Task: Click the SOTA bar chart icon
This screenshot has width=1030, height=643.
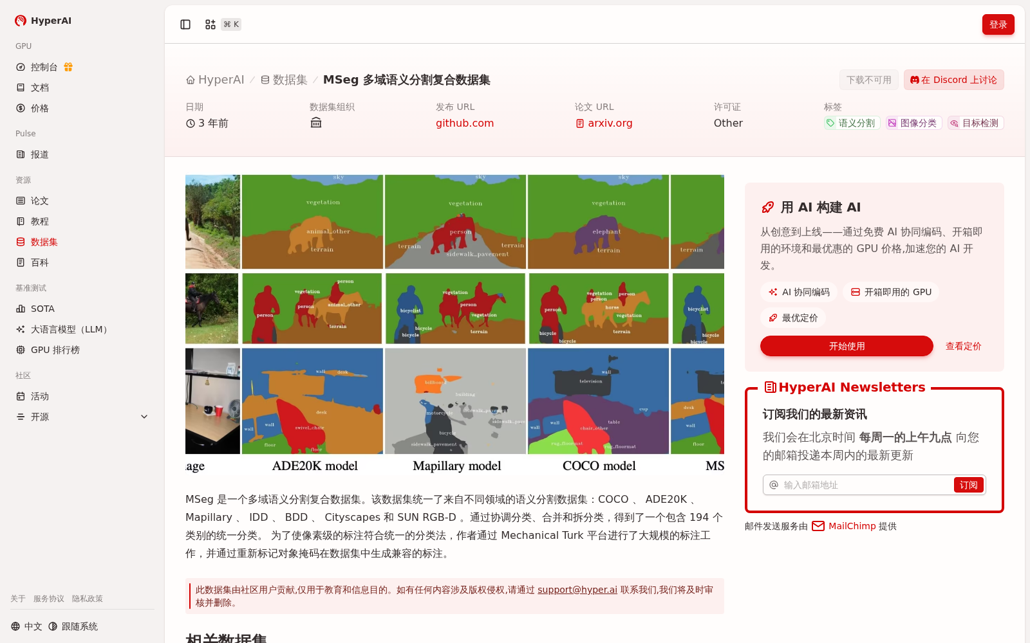Action: [21, 309]
